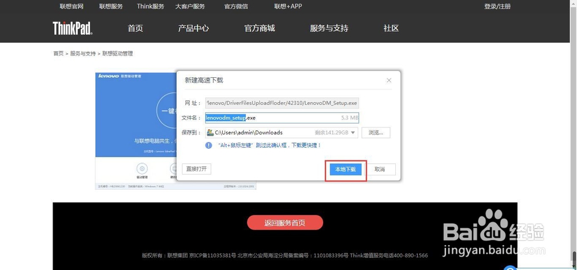
Task: Click the folder icon in save path
Action: click(x=210, y=133)
